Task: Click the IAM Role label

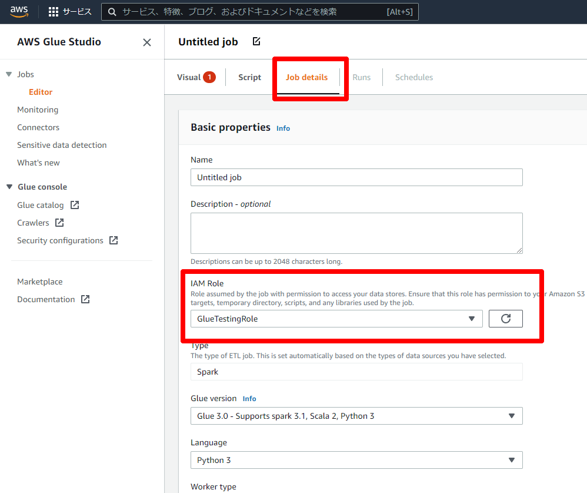Action: [207, 283]
